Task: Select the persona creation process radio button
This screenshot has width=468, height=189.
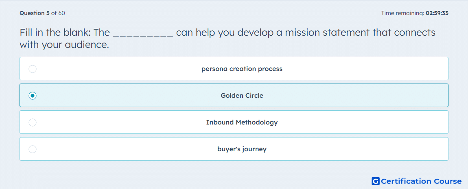Action: 33,69
